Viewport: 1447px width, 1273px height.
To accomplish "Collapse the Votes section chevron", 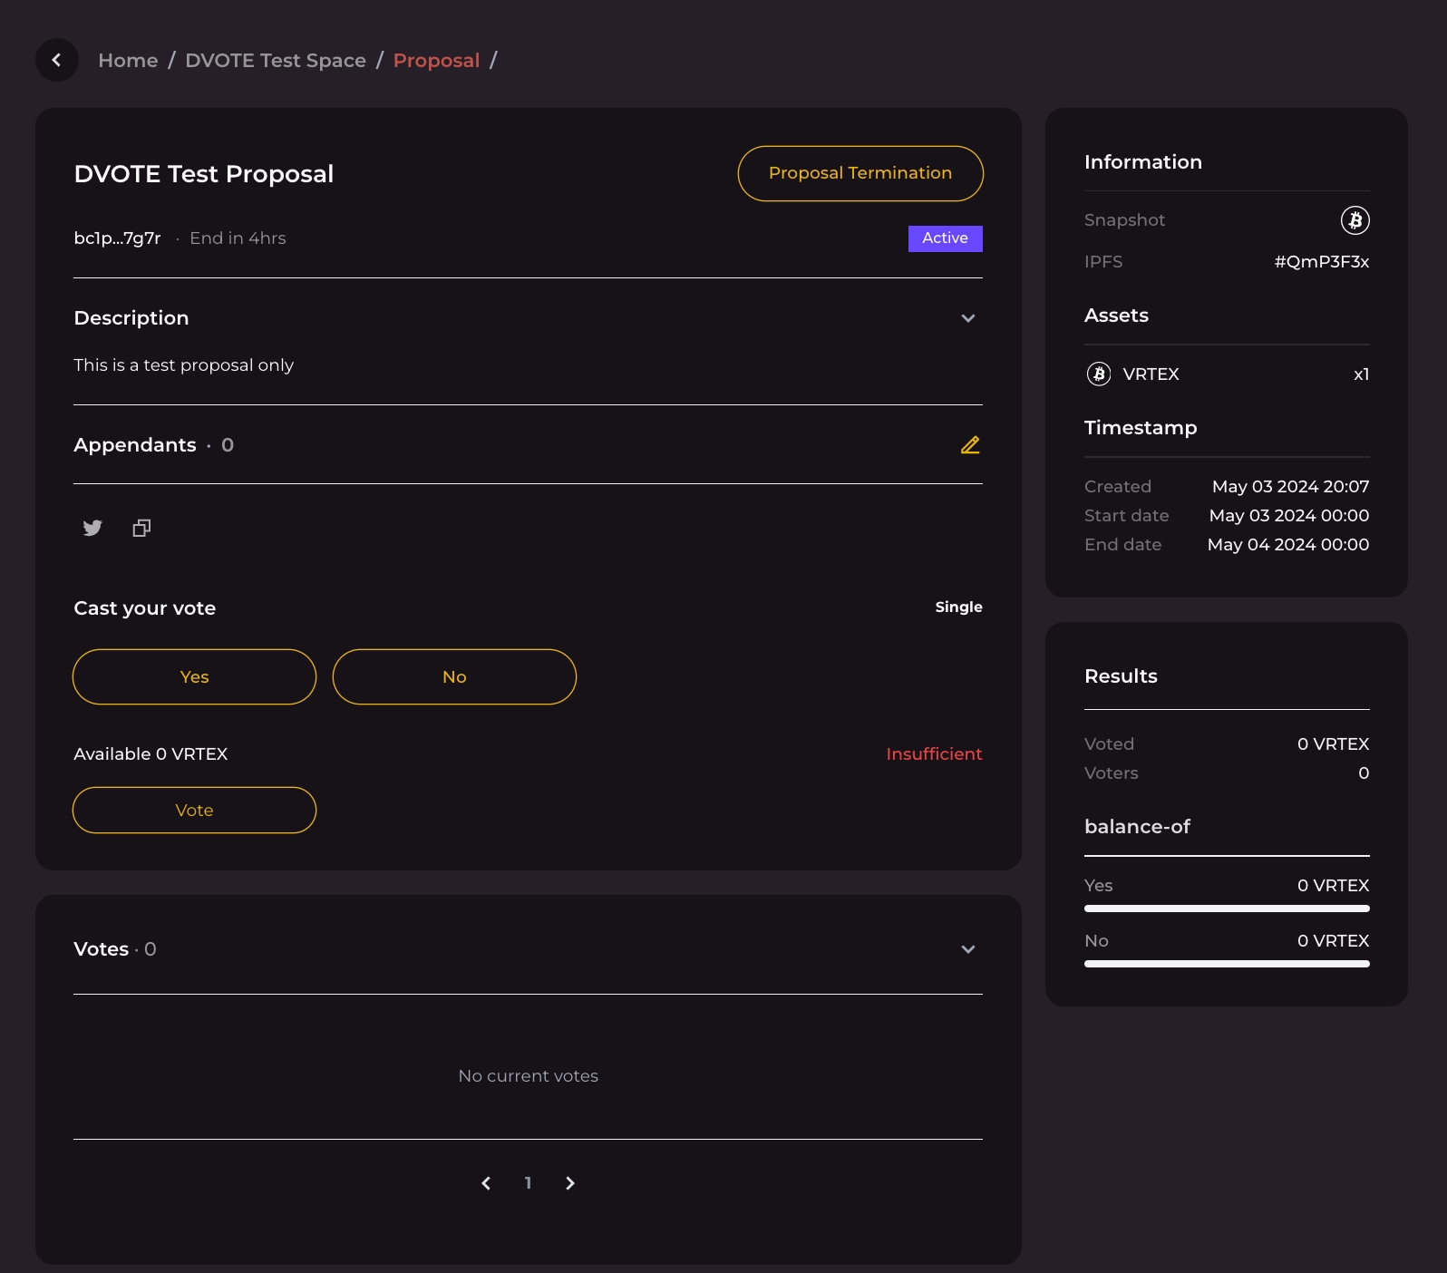I will point(968,949).
